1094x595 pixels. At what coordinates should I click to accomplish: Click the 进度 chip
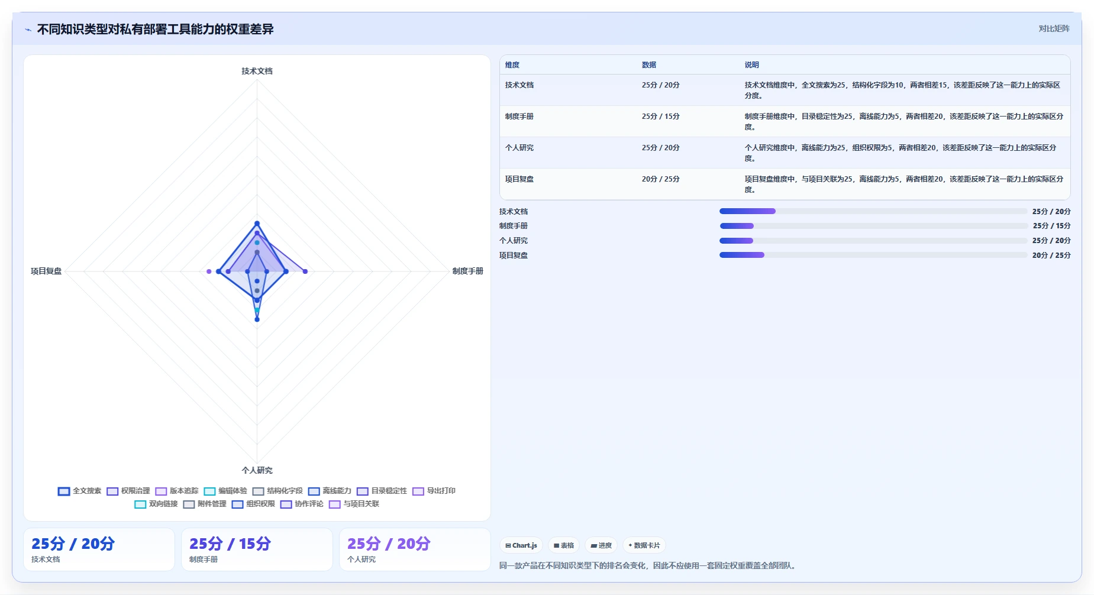click(601, 545)
